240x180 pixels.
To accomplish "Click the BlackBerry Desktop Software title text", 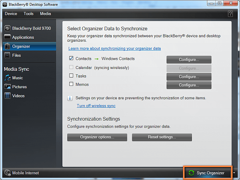I will coord(33,4).
